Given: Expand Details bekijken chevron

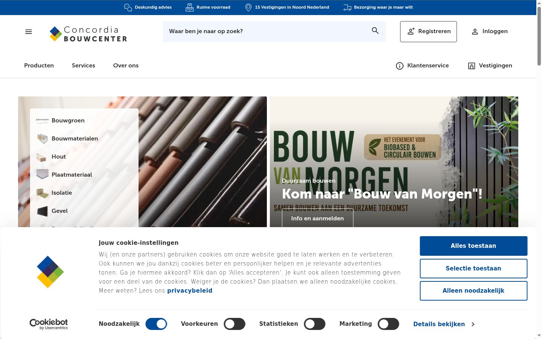Looking at the screenshot, I should pyautogui.click(x=473, y=324).
